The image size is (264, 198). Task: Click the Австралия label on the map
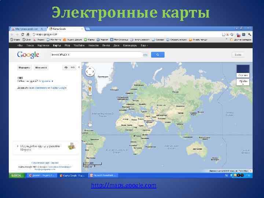point(197,149)
